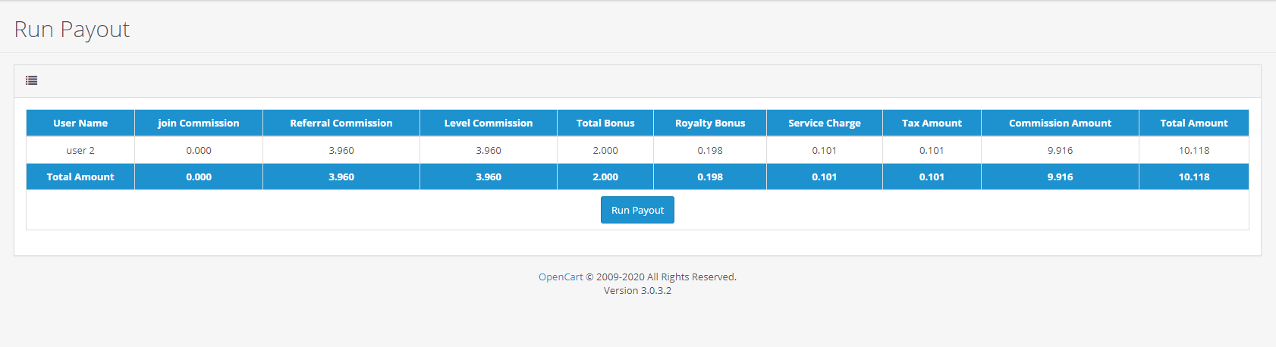This screenshot has width=1276, height=347.
Task: Click the Total Amount column header at far right
Action: coord(1193,123)
